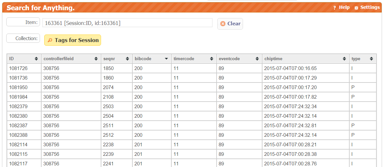Sort by type column arrows
Screen dimensions: 383x167
(x=371, y=59)
